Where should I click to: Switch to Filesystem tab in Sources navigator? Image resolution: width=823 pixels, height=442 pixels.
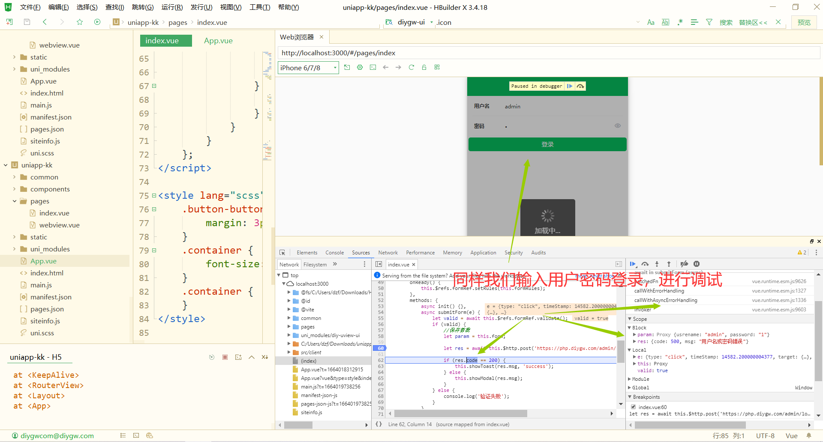(x=315, y=265)
